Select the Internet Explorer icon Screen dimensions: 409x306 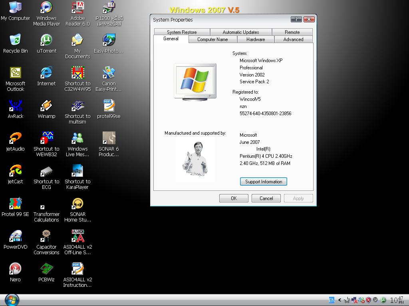pyautogui.click(x=46, y=76)
